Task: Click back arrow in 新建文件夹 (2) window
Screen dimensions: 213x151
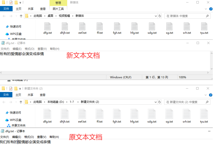Action: pyautogui.click(x=4, y=102)
